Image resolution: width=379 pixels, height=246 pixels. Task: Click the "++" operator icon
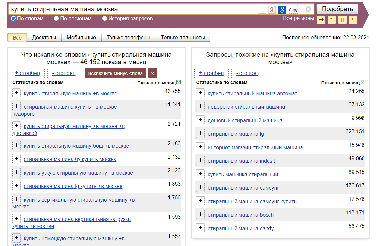(320, 20)
